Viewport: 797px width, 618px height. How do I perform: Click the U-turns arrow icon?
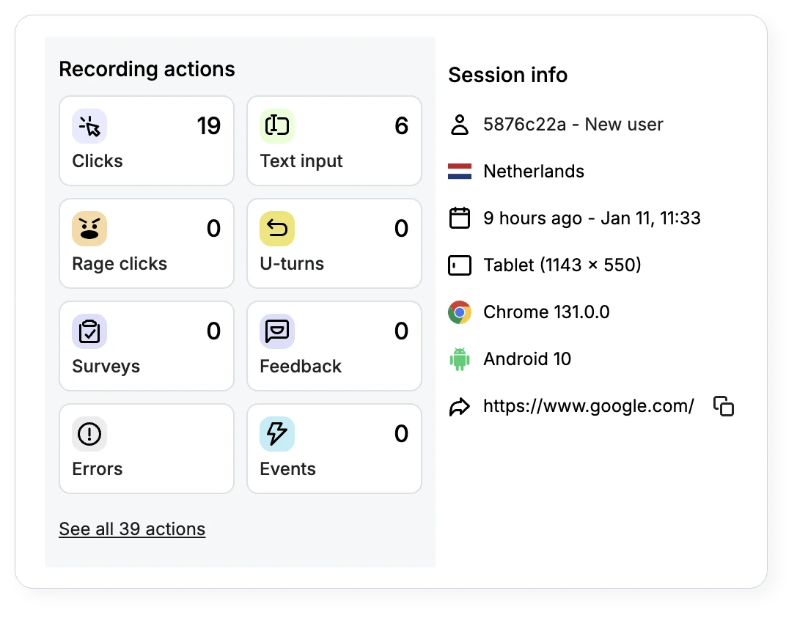(277, 229)
